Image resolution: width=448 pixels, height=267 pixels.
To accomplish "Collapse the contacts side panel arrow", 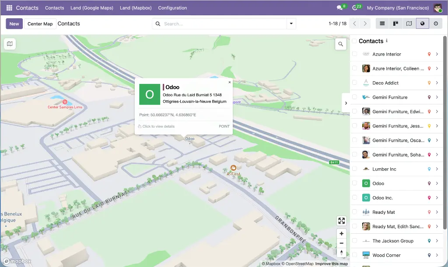I will click(x=346, y=103).
